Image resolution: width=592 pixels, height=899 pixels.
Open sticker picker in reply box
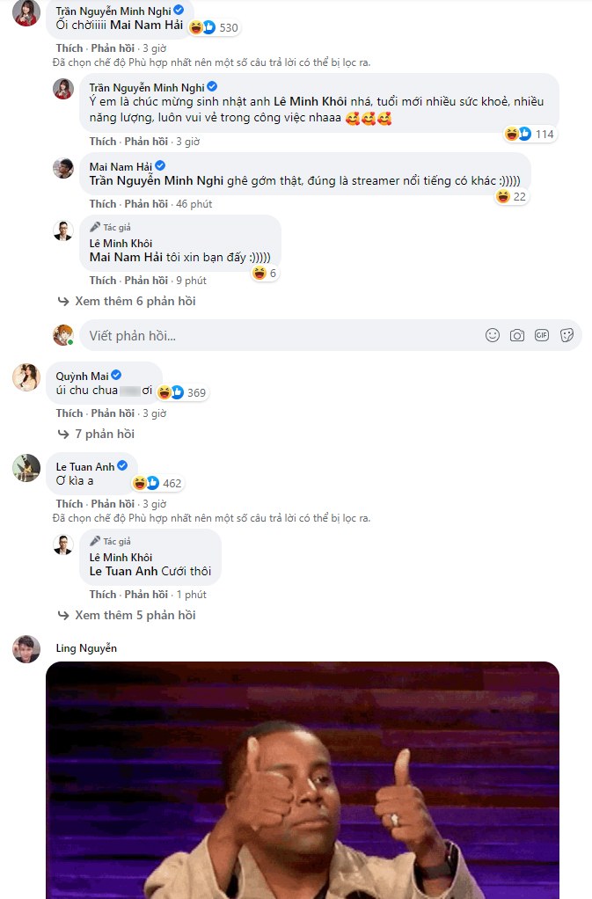pos(566,335)
